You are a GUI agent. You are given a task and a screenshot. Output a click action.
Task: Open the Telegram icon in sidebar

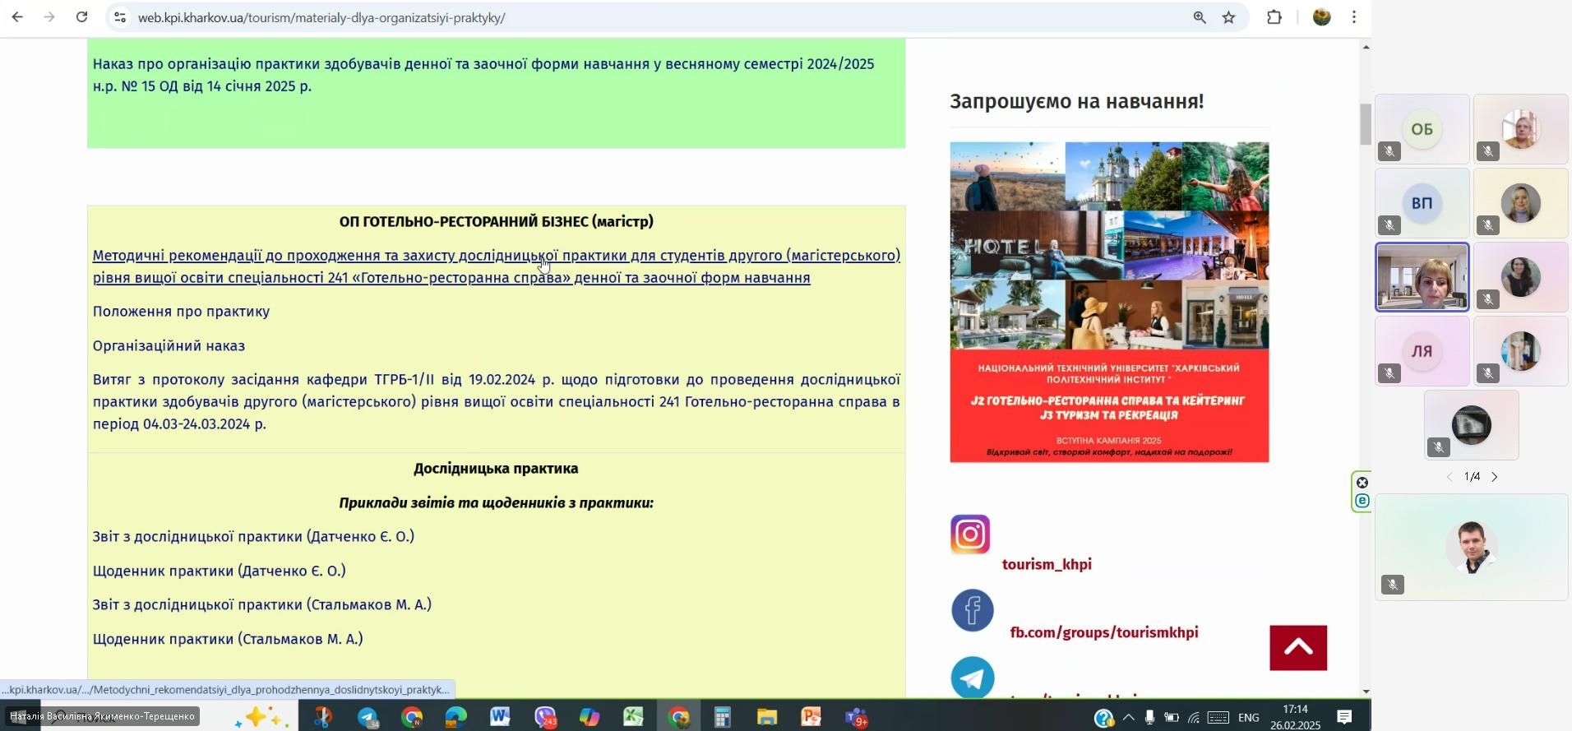point(973,677)
